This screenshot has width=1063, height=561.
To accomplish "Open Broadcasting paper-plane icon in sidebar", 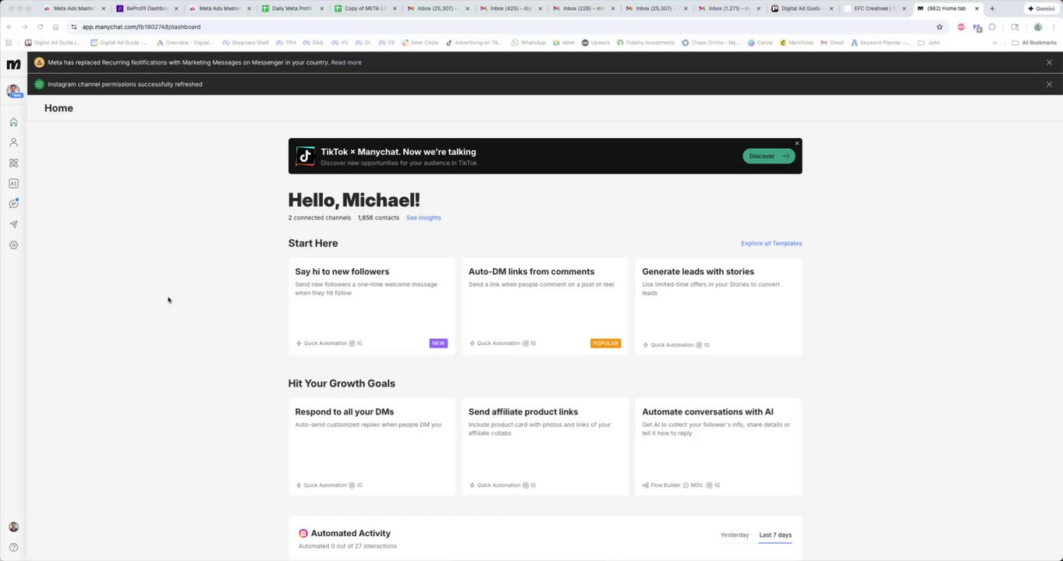I will pyautogui.click(x=13, y=224).
